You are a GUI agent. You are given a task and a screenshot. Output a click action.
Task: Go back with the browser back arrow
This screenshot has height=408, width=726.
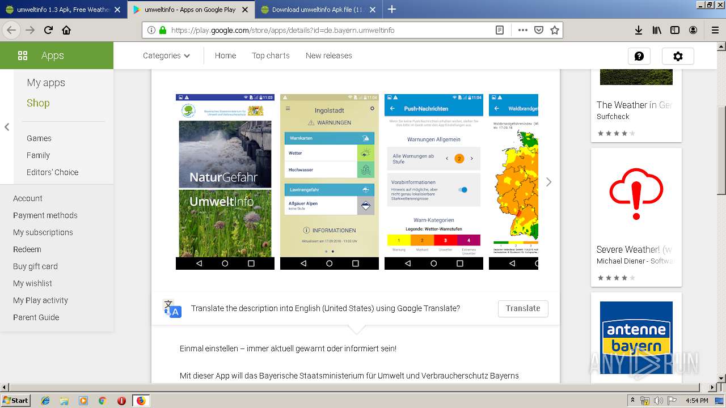coord(11,31)
